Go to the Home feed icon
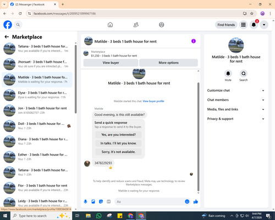 pos(110,25)
